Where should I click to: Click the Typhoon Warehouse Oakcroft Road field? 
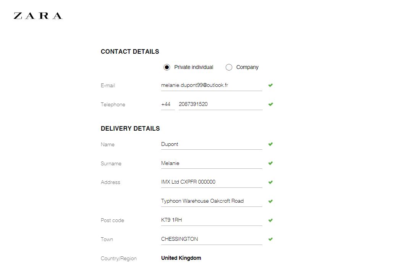coord(212,201)
